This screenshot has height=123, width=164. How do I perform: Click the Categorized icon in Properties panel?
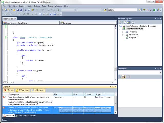click(x=120, y=77)
